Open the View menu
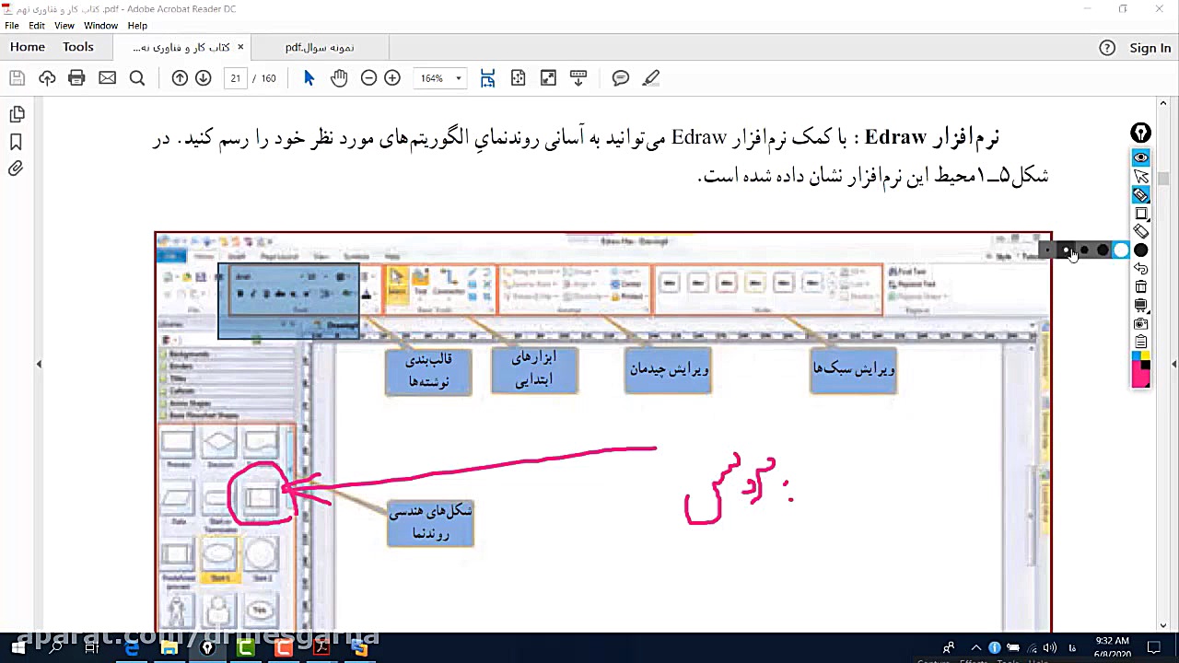Screen dimensions: 1179x663 (64, 25)
